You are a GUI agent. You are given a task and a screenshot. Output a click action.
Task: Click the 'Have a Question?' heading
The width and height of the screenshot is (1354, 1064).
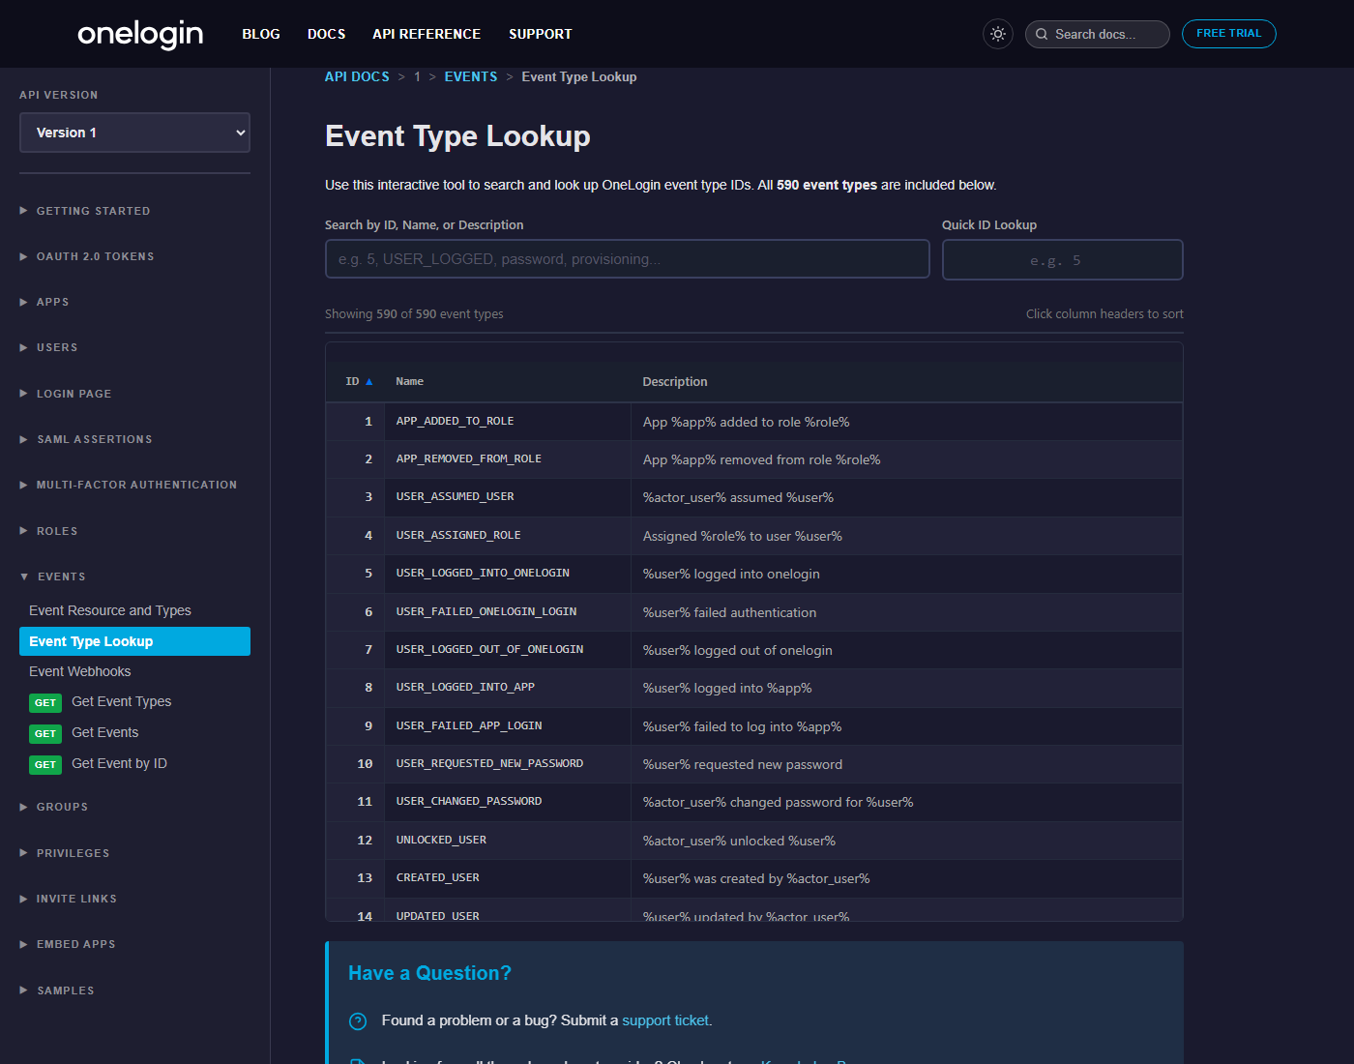[429, 973]
